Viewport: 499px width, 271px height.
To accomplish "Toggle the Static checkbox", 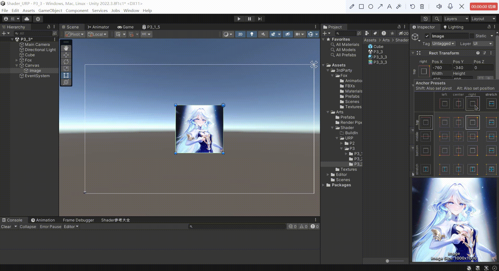I will (x=472, y=36).
